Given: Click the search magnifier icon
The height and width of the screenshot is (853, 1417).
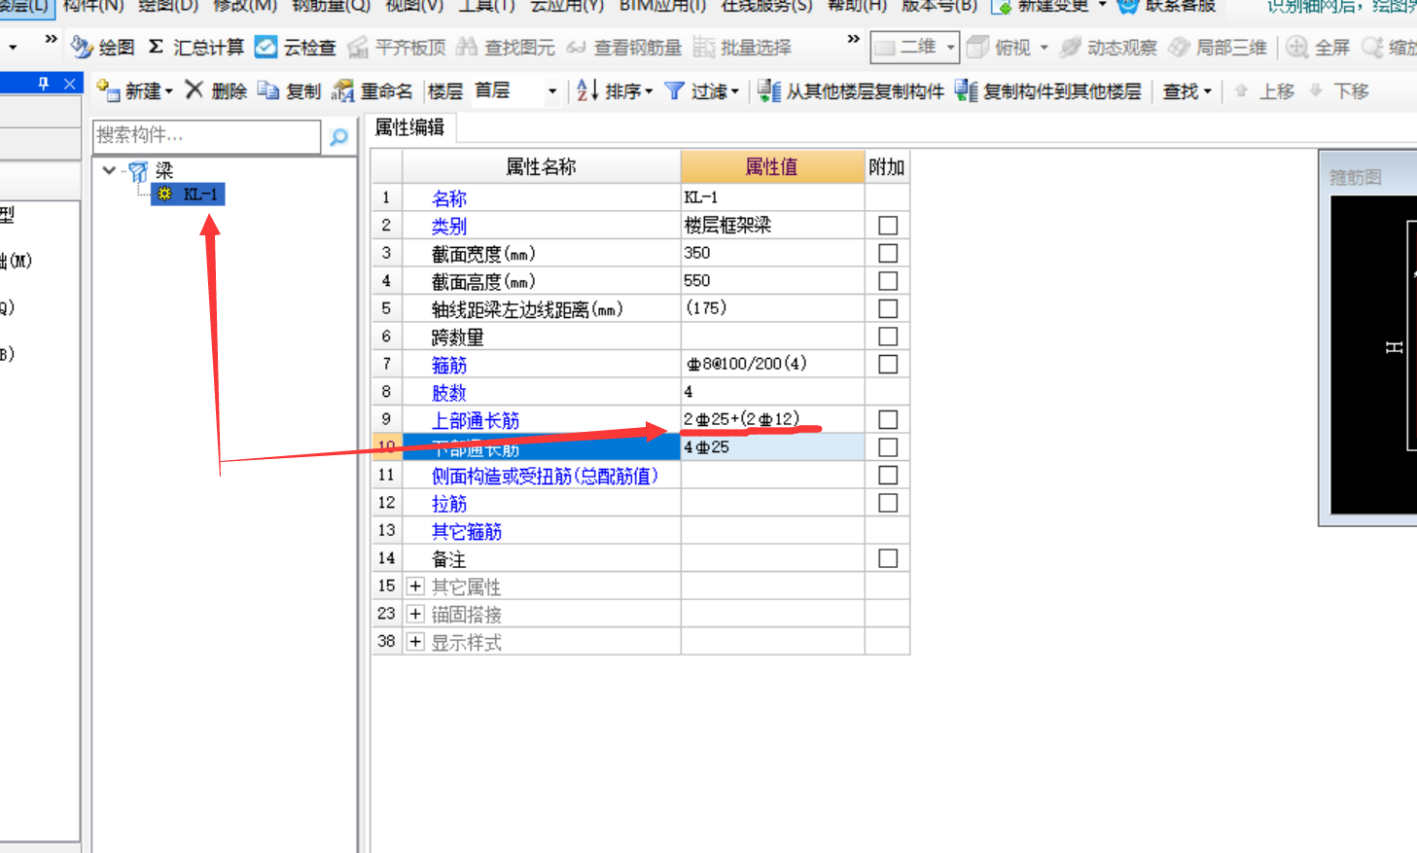Looking at the screenshot, I should (338, 137).
